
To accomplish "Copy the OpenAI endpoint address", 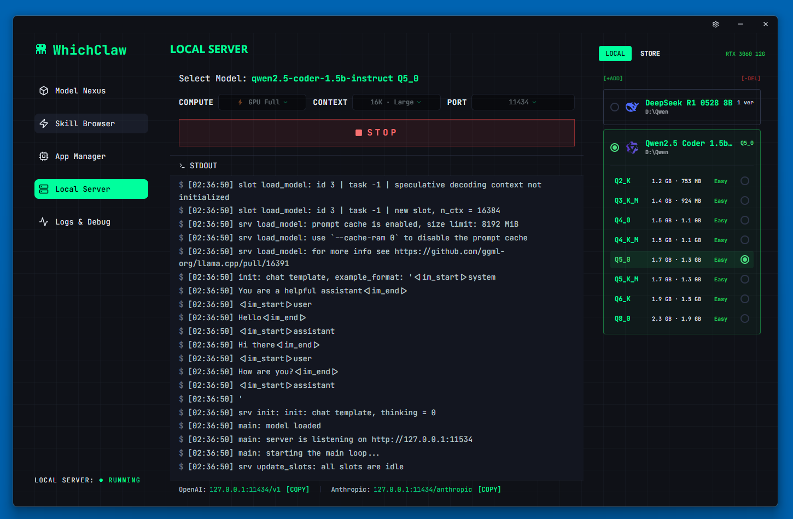I will [x=298, y=489].
